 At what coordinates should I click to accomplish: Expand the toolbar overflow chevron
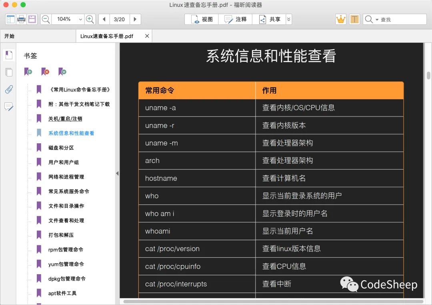pos(289,19)
